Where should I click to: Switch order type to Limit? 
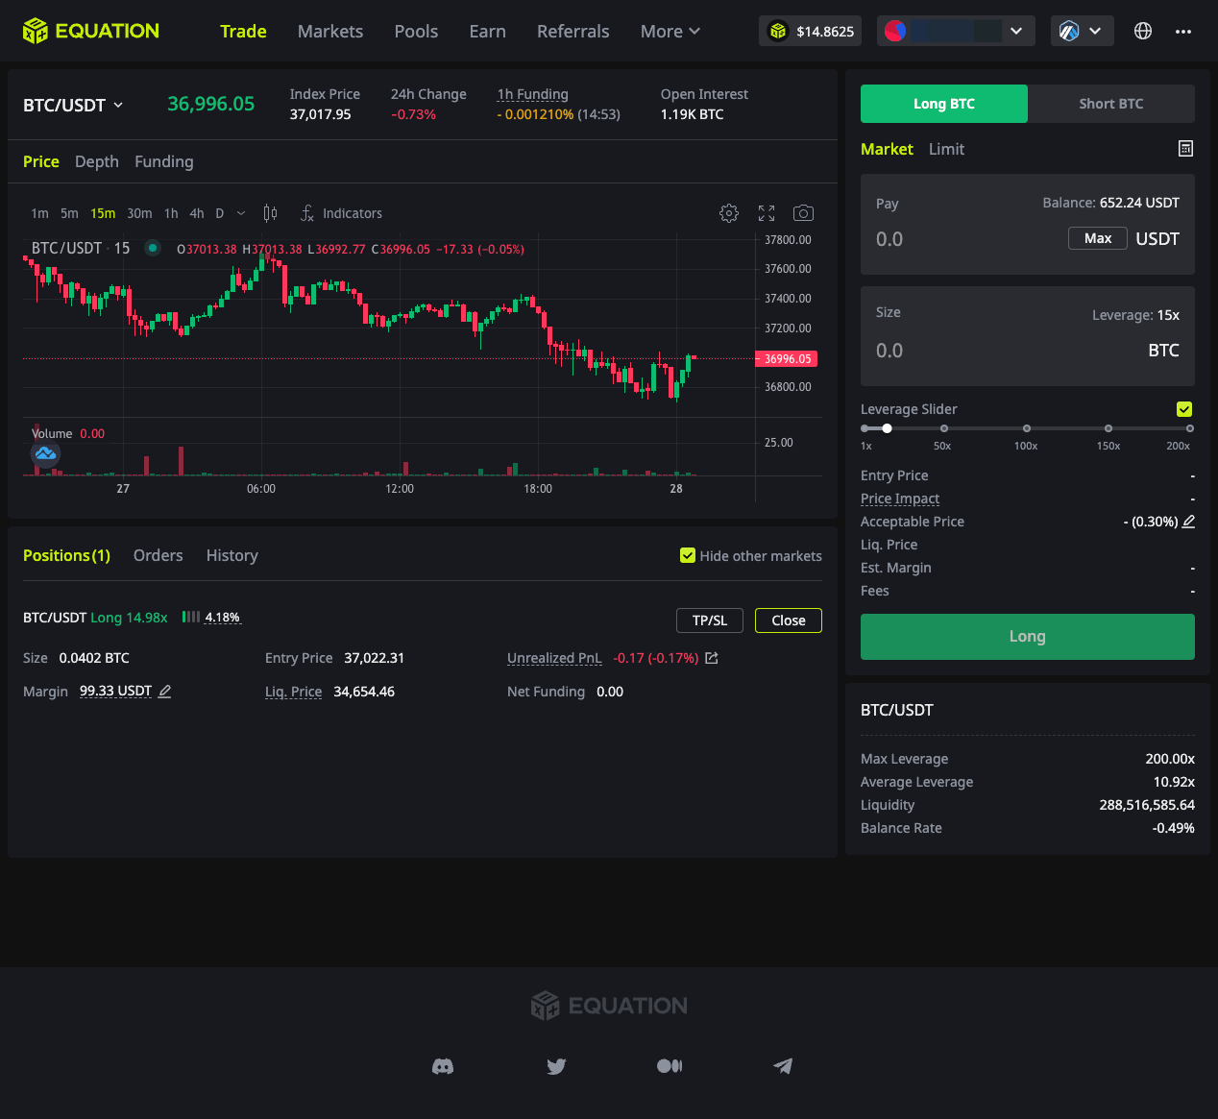click(x=946, y=149)
